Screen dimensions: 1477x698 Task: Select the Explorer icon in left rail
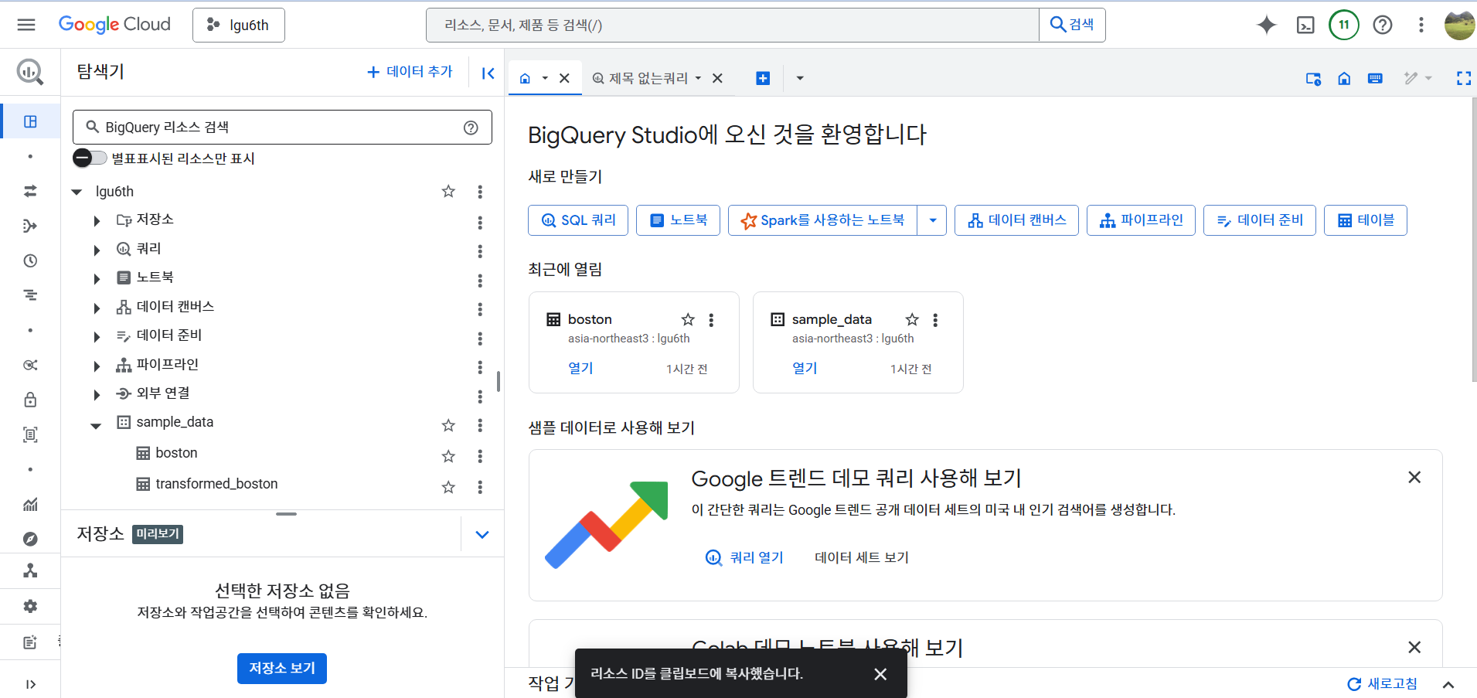30,121
